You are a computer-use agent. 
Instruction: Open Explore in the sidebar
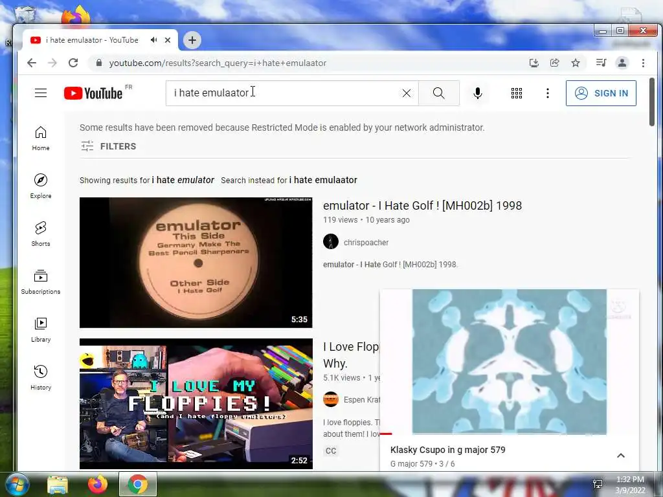pos(41,186)
